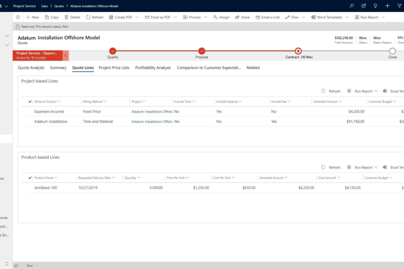Toggle select-all checkmark in Project-based Lines grid
The height and width of the screenshot is (269, 404).
pyautogui.click(x=30, y=102)
